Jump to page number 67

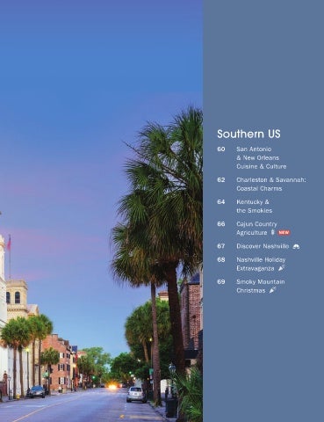click(221, 246)
